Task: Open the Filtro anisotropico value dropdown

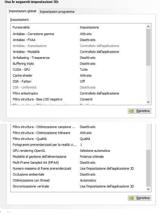Action: point(99,93)
